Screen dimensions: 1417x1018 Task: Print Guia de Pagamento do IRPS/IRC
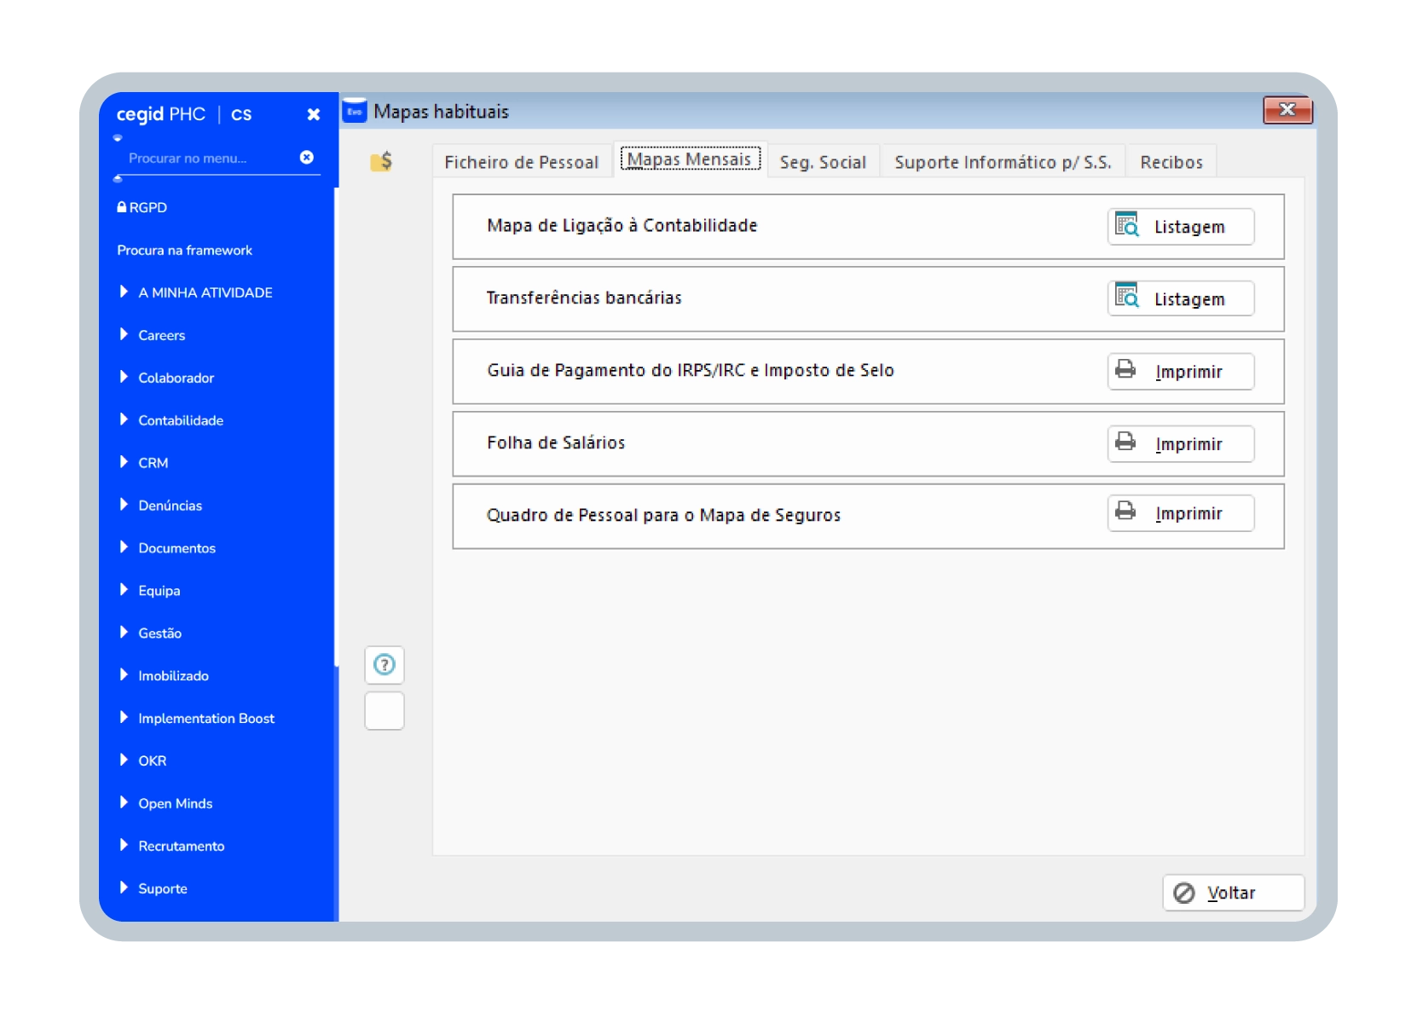tap(1181, 372)
